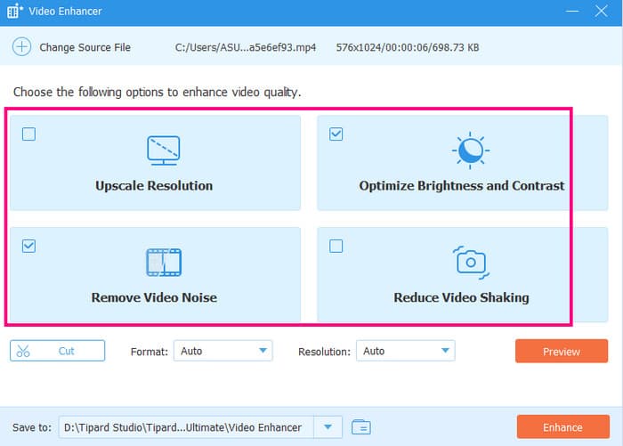Open the Format dropdown

coord(222,351)
